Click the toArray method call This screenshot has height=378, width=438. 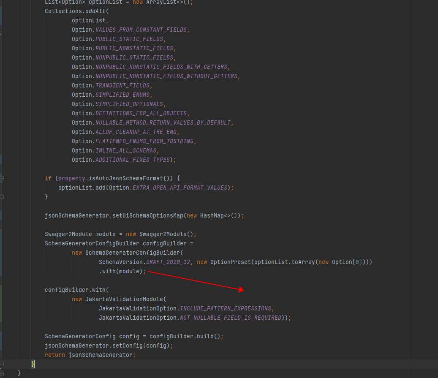pos(303,262)
